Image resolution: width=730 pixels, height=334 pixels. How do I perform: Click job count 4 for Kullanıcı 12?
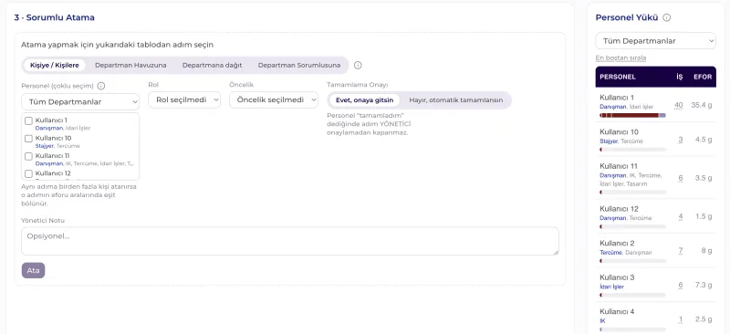point(680,216)
